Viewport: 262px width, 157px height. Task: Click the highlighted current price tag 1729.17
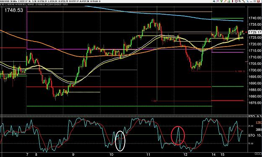[x=255, y=32]
